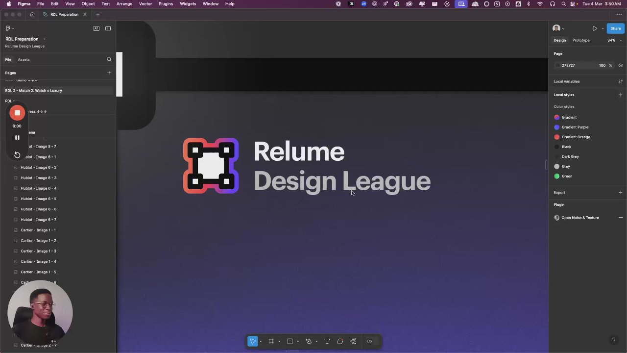Open the user avatar dropdown
This screenshot has width=627, height=353.
[558, 28]
